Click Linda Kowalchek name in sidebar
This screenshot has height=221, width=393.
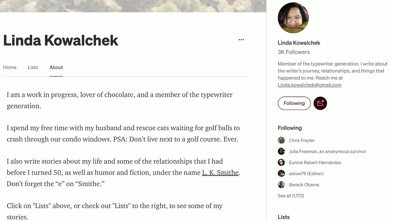pyautogui.click(x=299, y=43)
